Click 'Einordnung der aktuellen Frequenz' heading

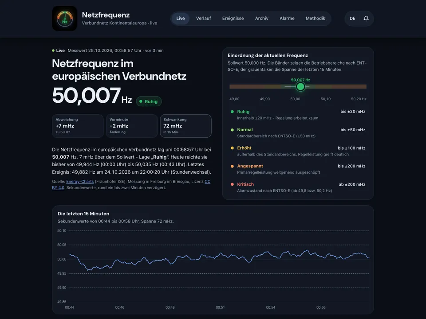pyautogui.click(x=268, y=56)
